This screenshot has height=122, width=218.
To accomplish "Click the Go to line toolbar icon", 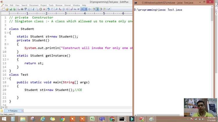I will point(67,9).
